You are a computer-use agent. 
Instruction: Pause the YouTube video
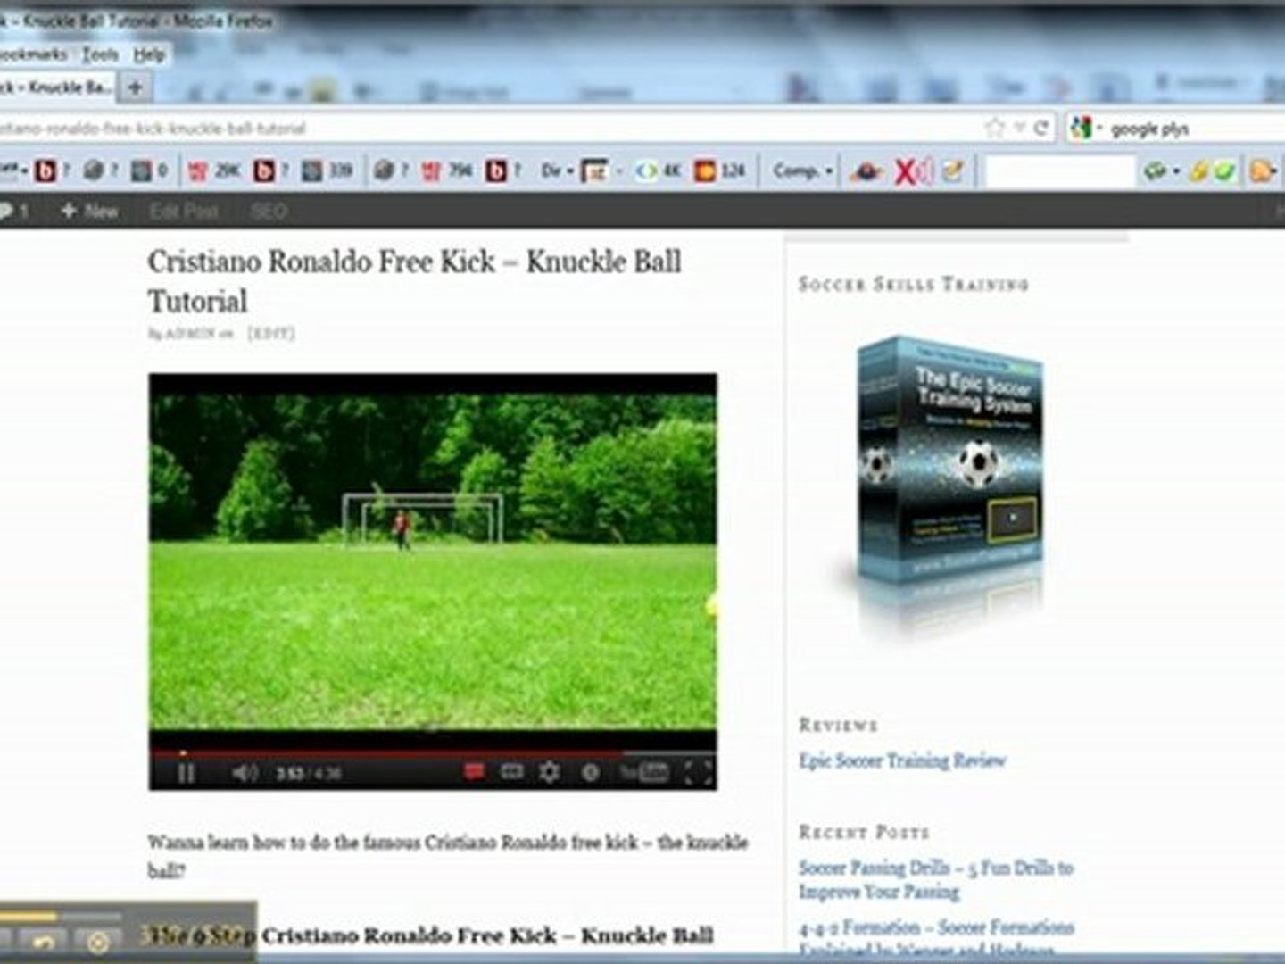coord(186,773)
